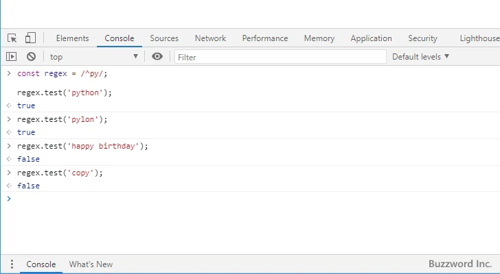500x274 pixels.
Task: Show the console sidebar panel
Action: point(12,57)
